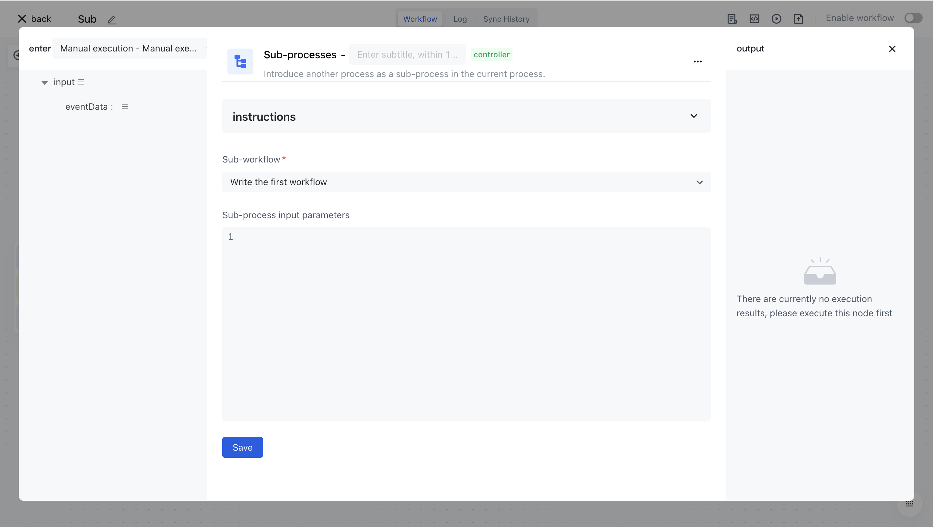Open the eventData hamburger menu icon

(125, 107)
